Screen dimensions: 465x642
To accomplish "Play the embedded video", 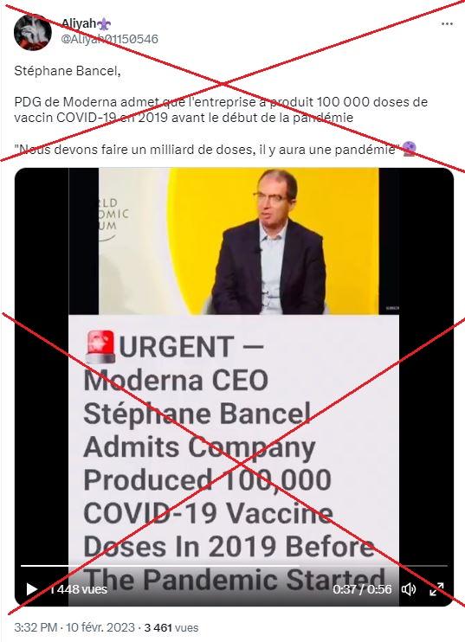I will [31, 589].
